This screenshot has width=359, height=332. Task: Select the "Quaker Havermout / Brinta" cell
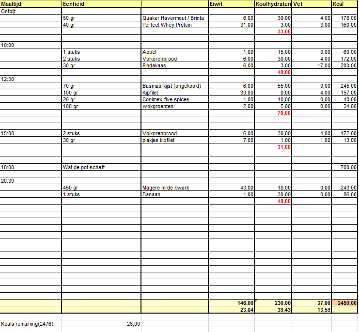point(174,18)
